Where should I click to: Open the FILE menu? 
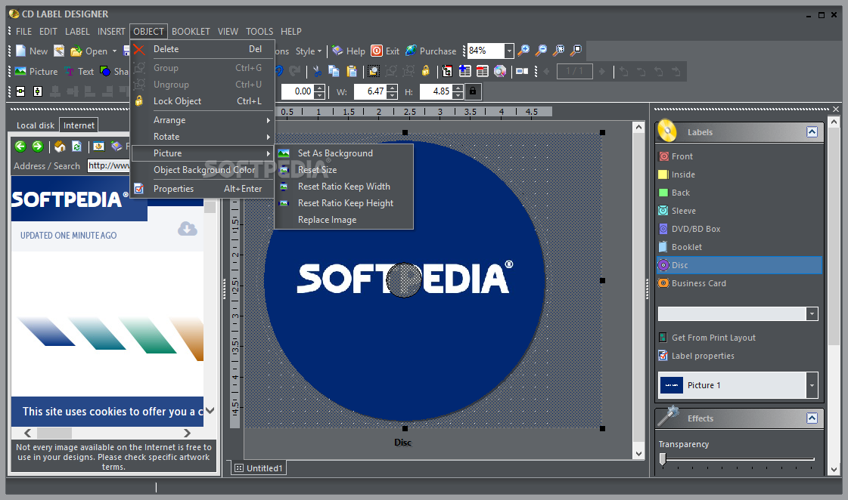click(23, 31)
